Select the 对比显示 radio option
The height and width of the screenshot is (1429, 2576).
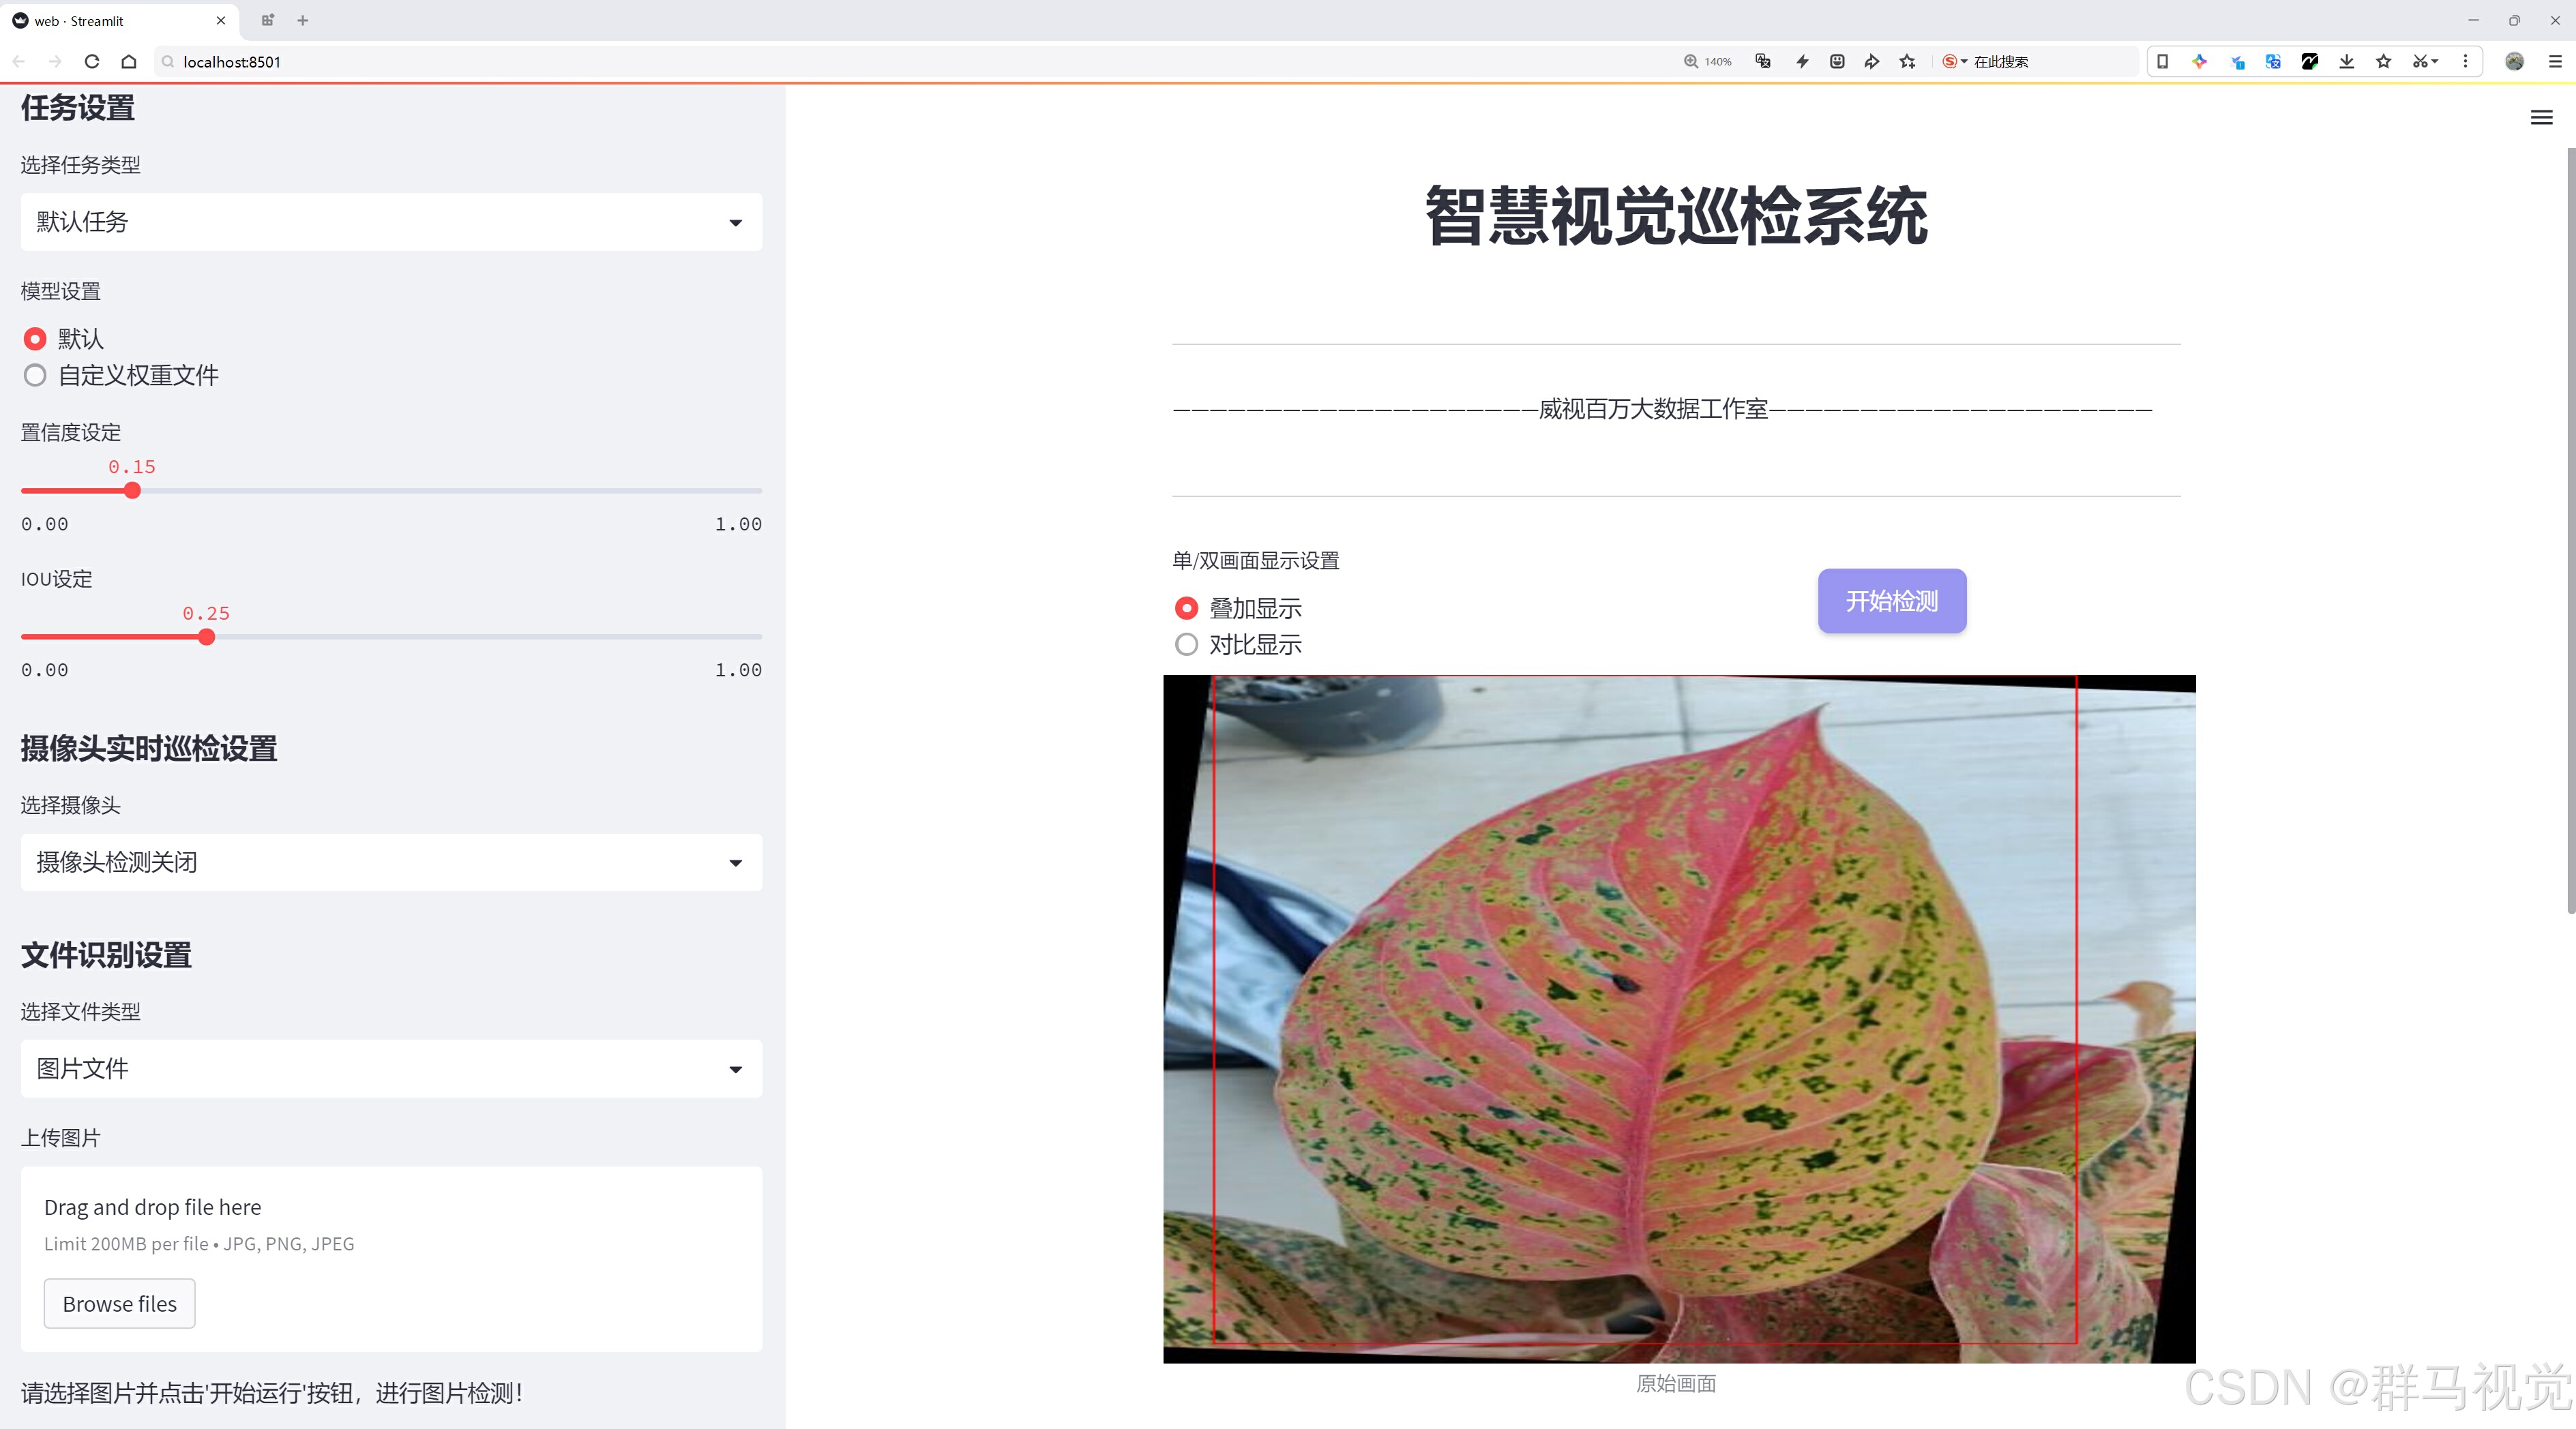1186,644
